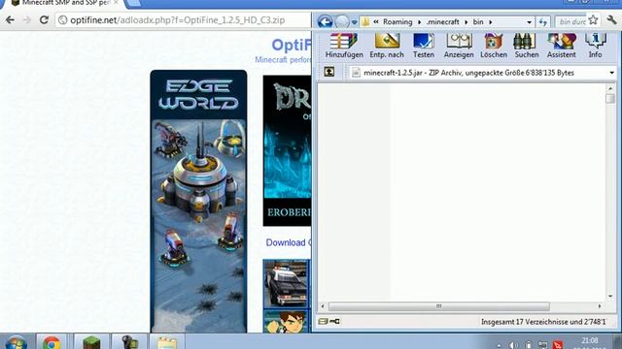622x349 pixels.
Task: Click the key password icon in status bar
Action: pyautogui.click(x=334, y=321)
